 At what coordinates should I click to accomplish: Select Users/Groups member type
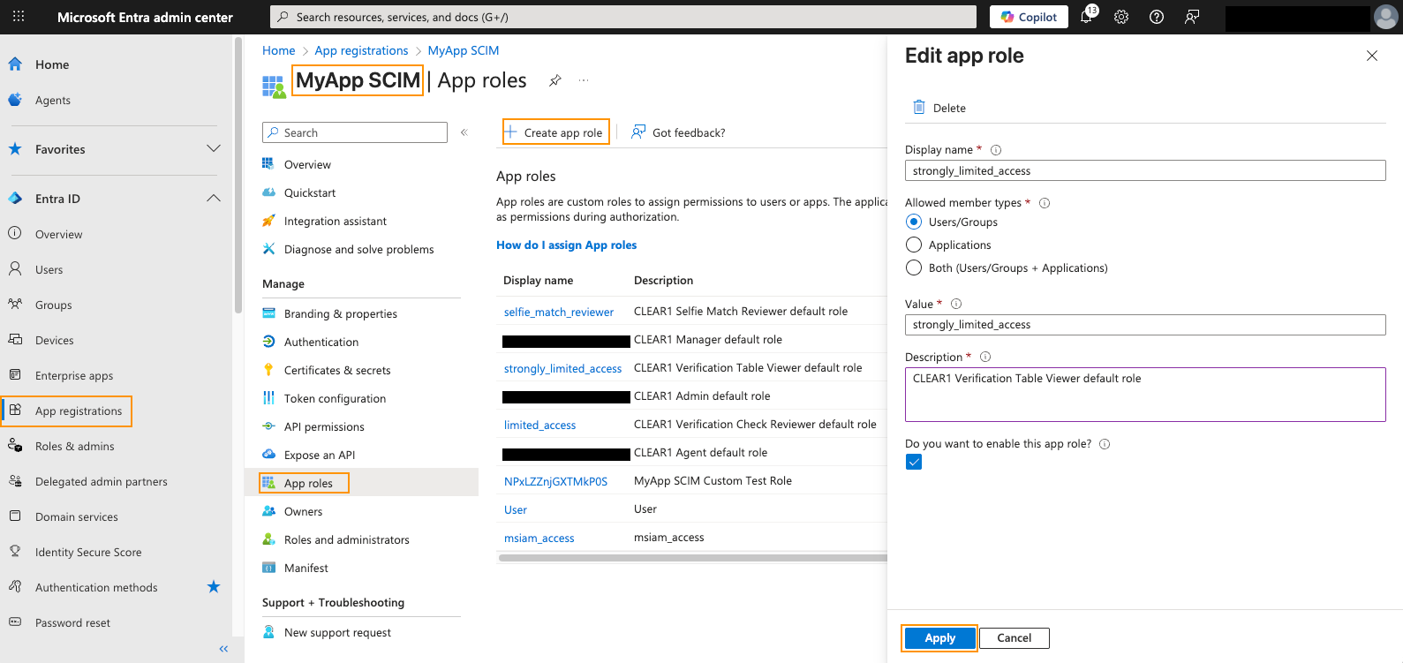(914, 222)
